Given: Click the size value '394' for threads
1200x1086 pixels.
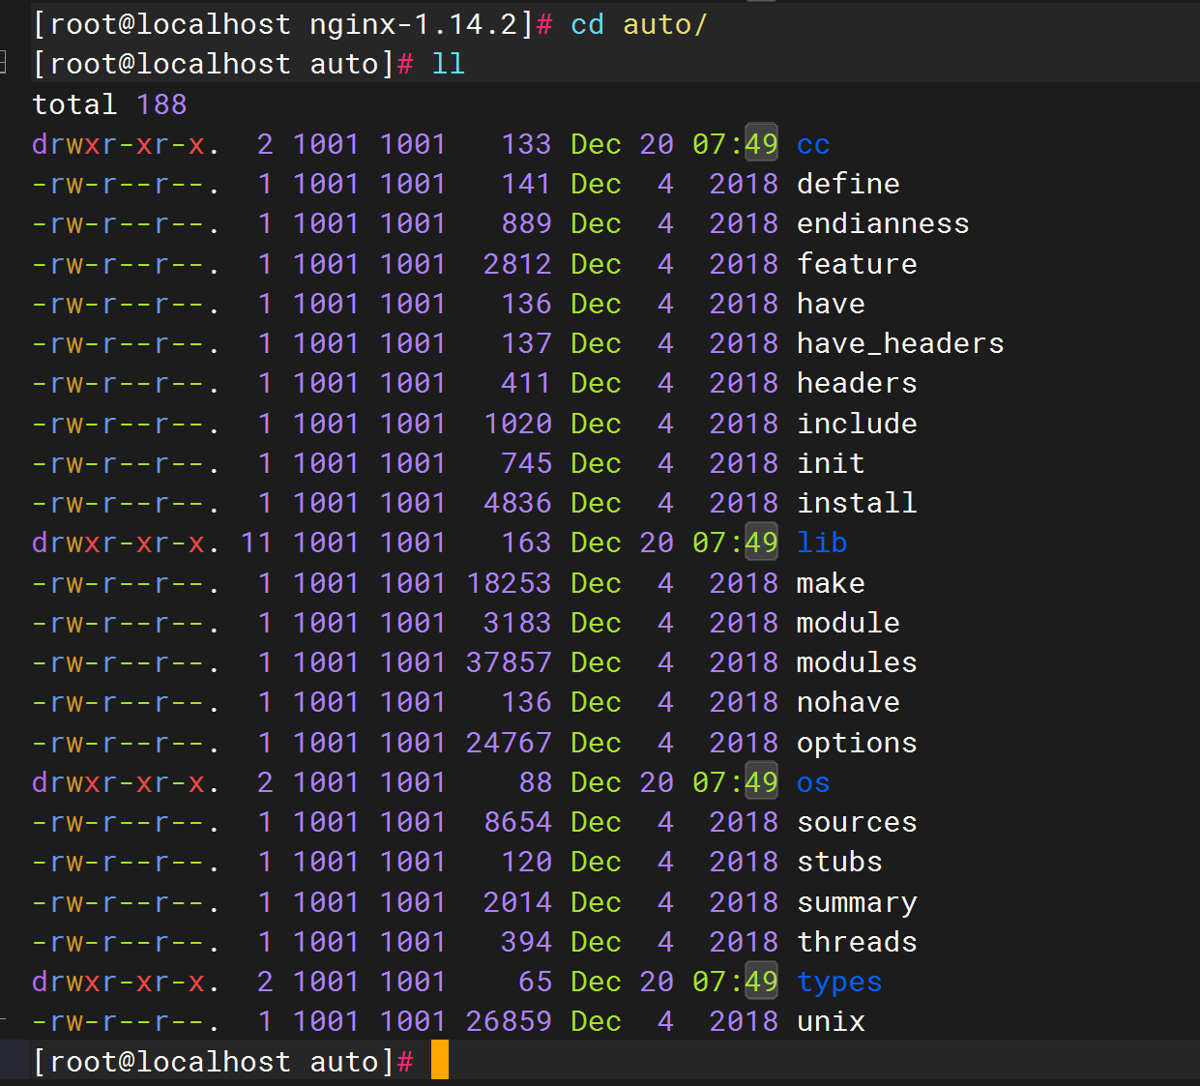Looking at the screenshot, I should (x=526, y=942).
